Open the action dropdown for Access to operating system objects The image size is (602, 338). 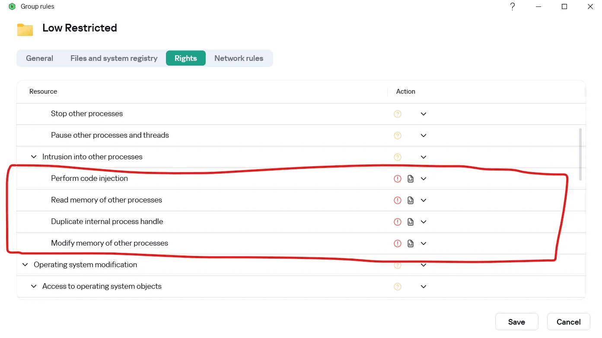[424, 287]
